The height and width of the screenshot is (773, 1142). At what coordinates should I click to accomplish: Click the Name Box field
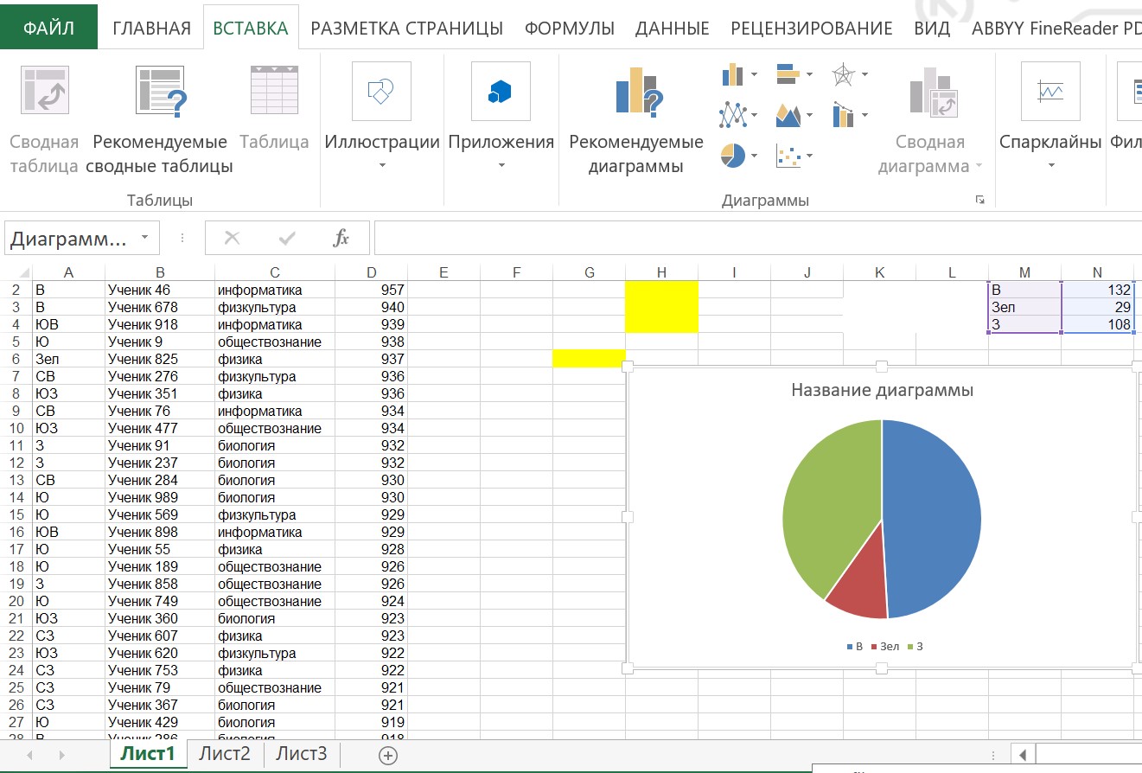(69, 238)
